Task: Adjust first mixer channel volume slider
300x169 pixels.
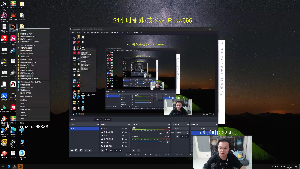Action: tap(147, 133)
